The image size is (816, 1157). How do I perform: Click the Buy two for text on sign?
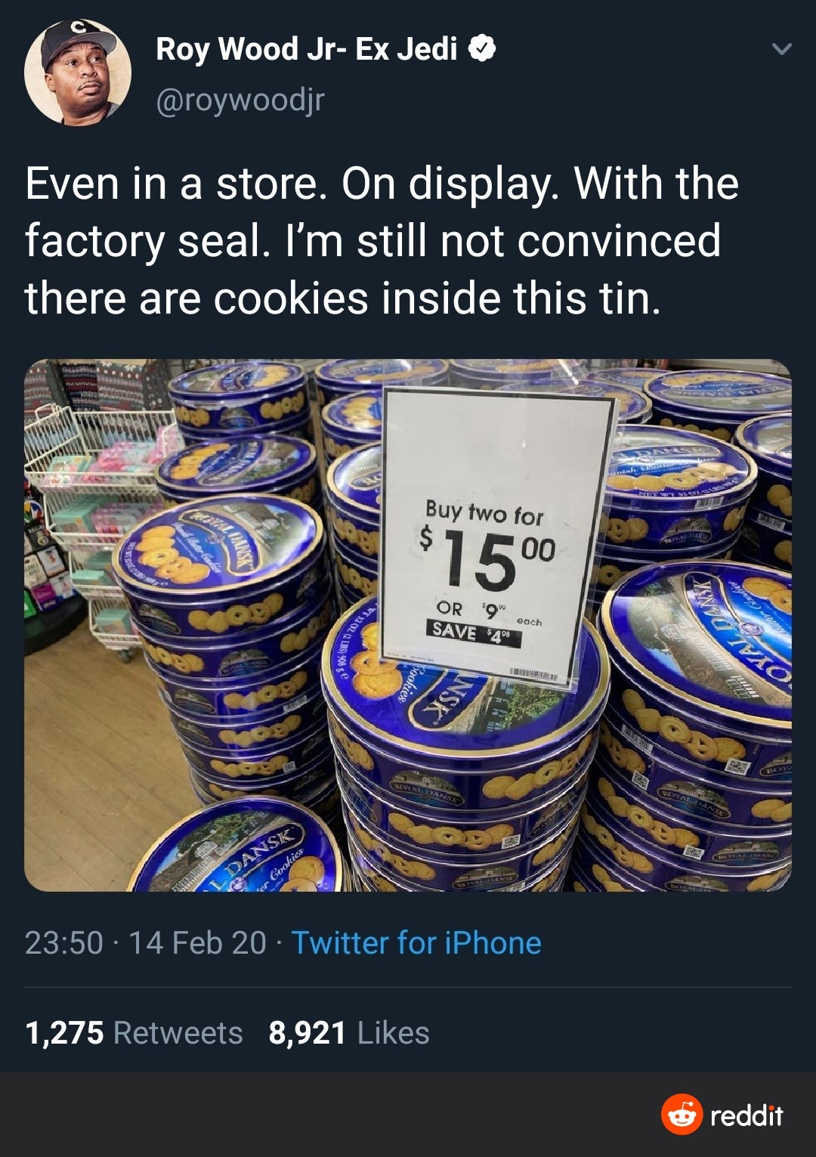pyautogui.click(x=484, y=513)
